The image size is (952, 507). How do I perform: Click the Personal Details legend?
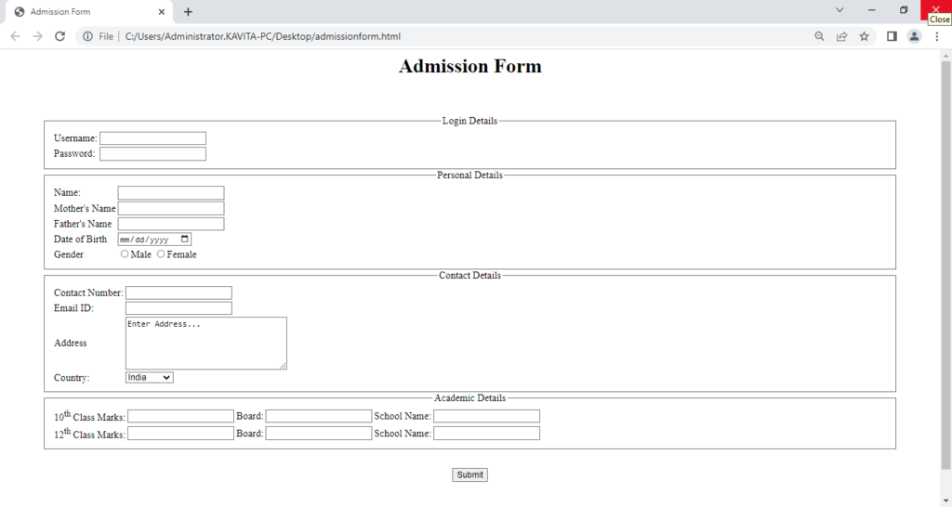point(469,175)
